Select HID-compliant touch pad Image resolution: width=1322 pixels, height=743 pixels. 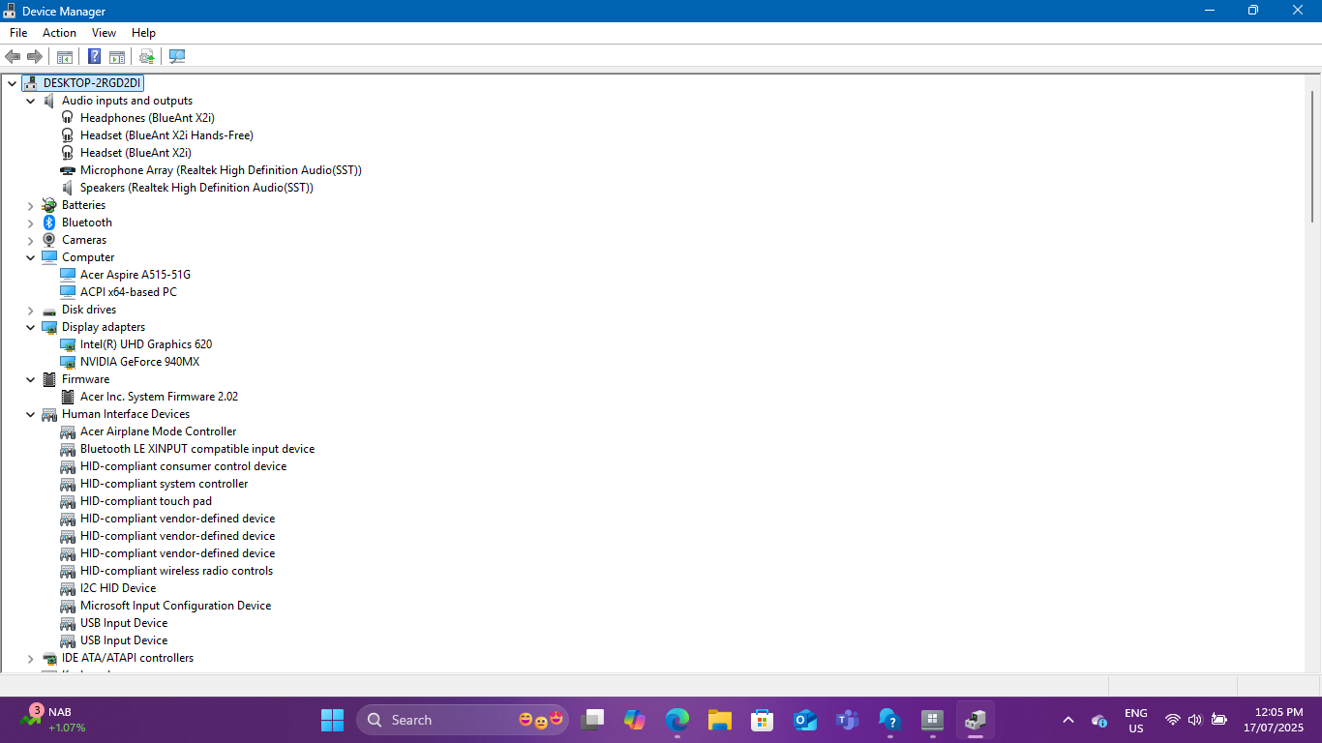146,501
